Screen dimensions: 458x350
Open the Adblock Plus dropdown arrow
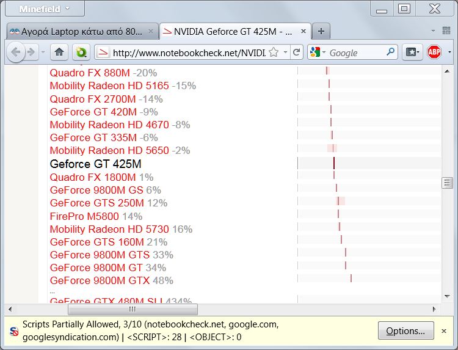[449, 53]
